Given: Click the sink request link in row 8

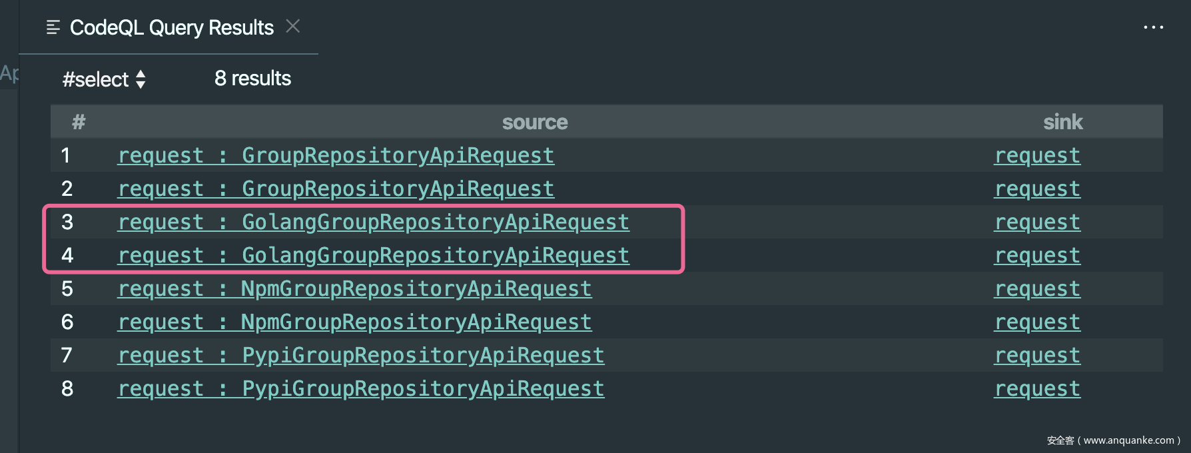Looking at the screenshot, I should tap(1037, 388).
